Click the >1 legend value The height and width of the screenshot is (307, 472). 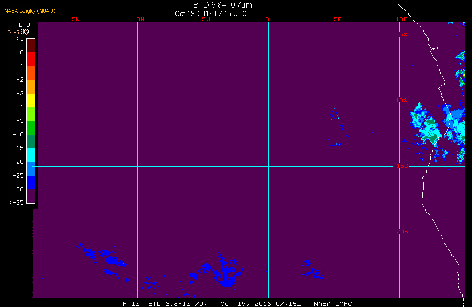[19, 39]
